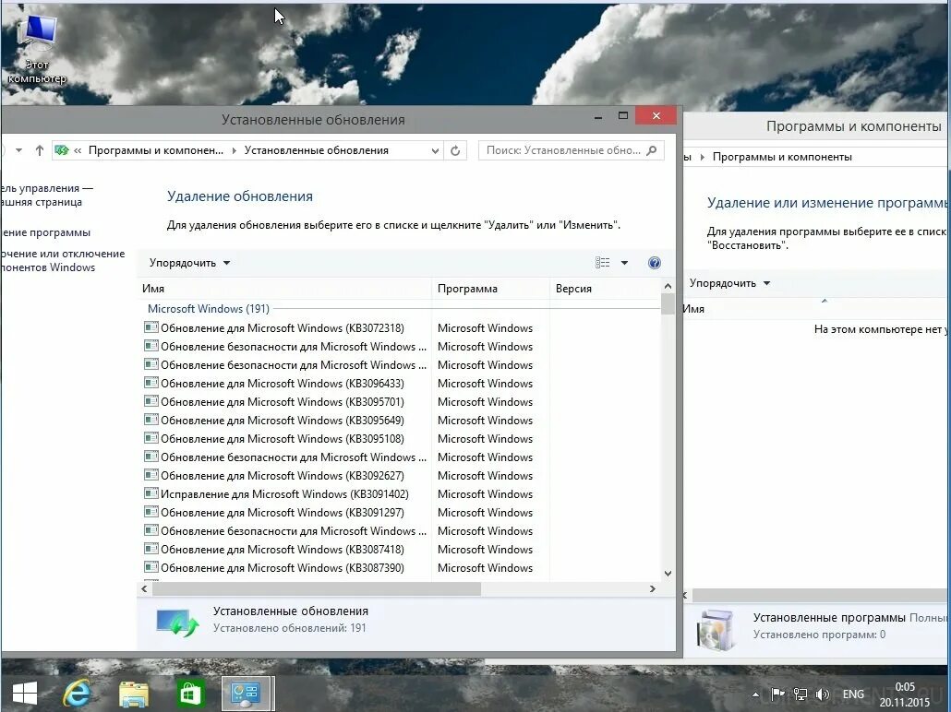The image size is (951, 712).
Task: Click ENG language indicator
Action: point(853,694)
